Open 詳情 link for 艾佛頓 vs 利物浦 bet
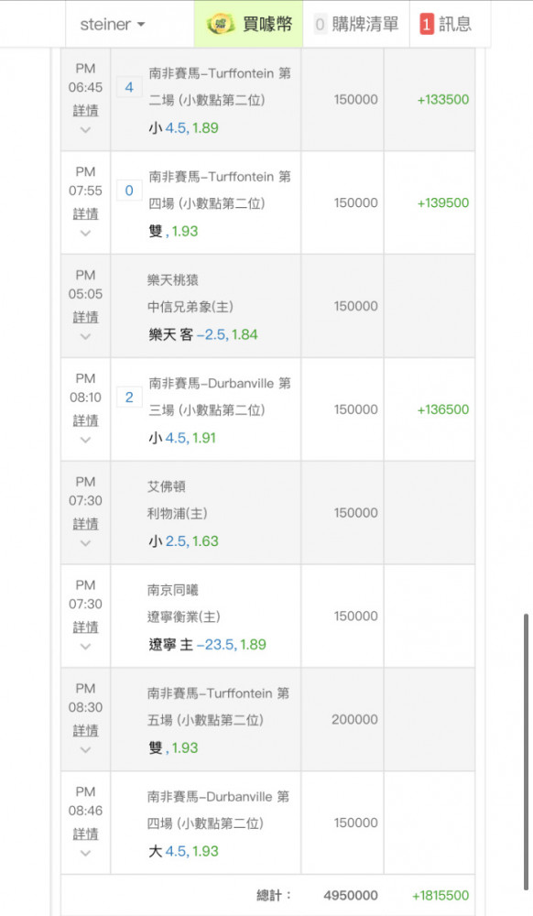Image resolution: width=533 pixels, height=916 pixels. pyautogui.click(x=85, y=524)
